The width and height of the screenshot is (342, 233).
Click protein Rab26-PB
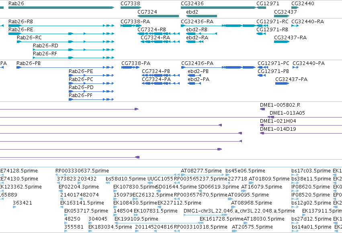click(x=65, y=67)
